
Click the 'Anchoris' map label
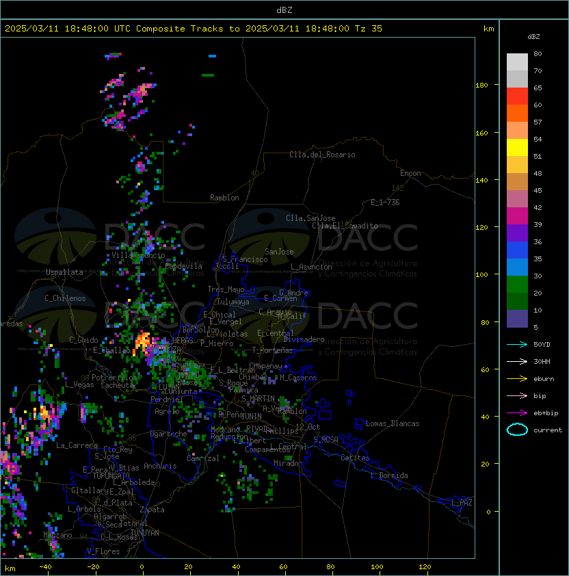tap(160, 466)
